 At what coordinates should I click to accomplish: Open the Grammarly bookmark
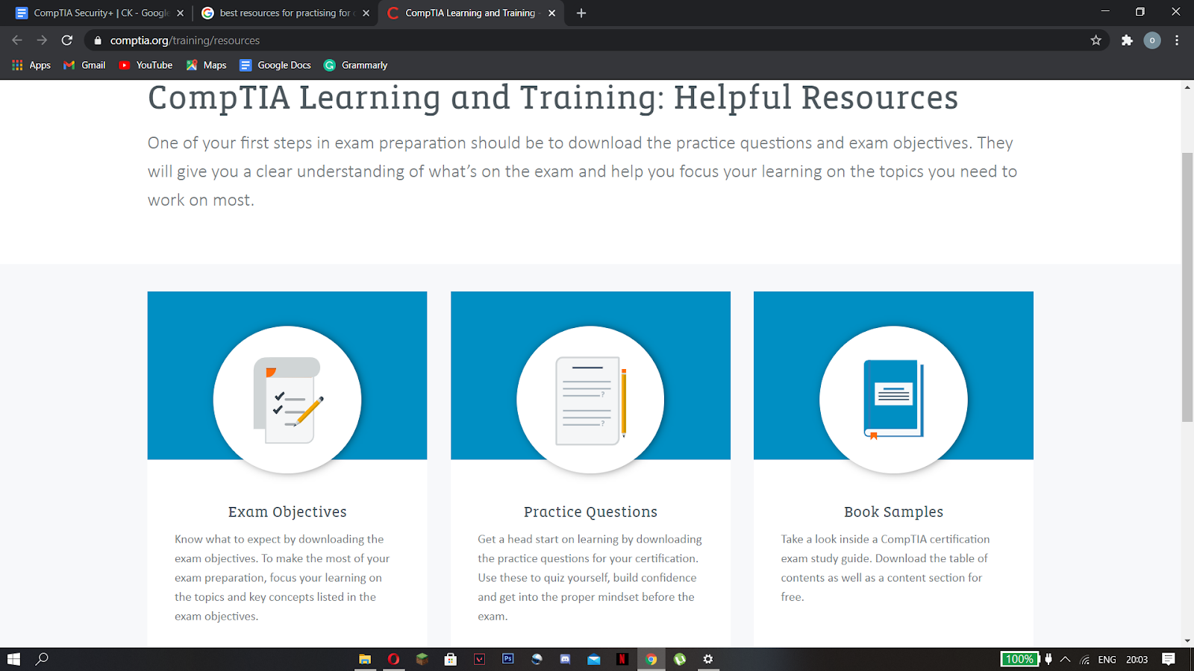[355, 65]
